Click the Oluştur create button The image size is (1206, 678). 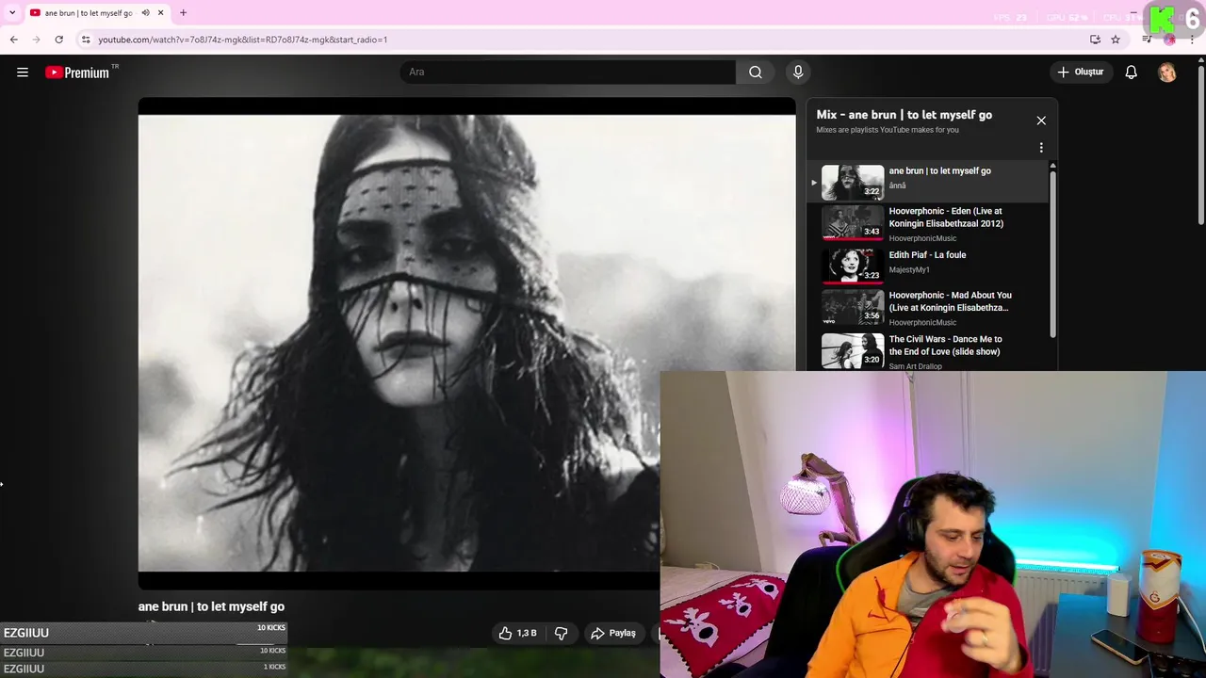1082,73
